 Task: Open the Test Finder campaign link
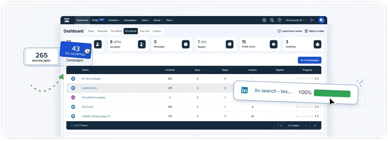tap(87, 107)
